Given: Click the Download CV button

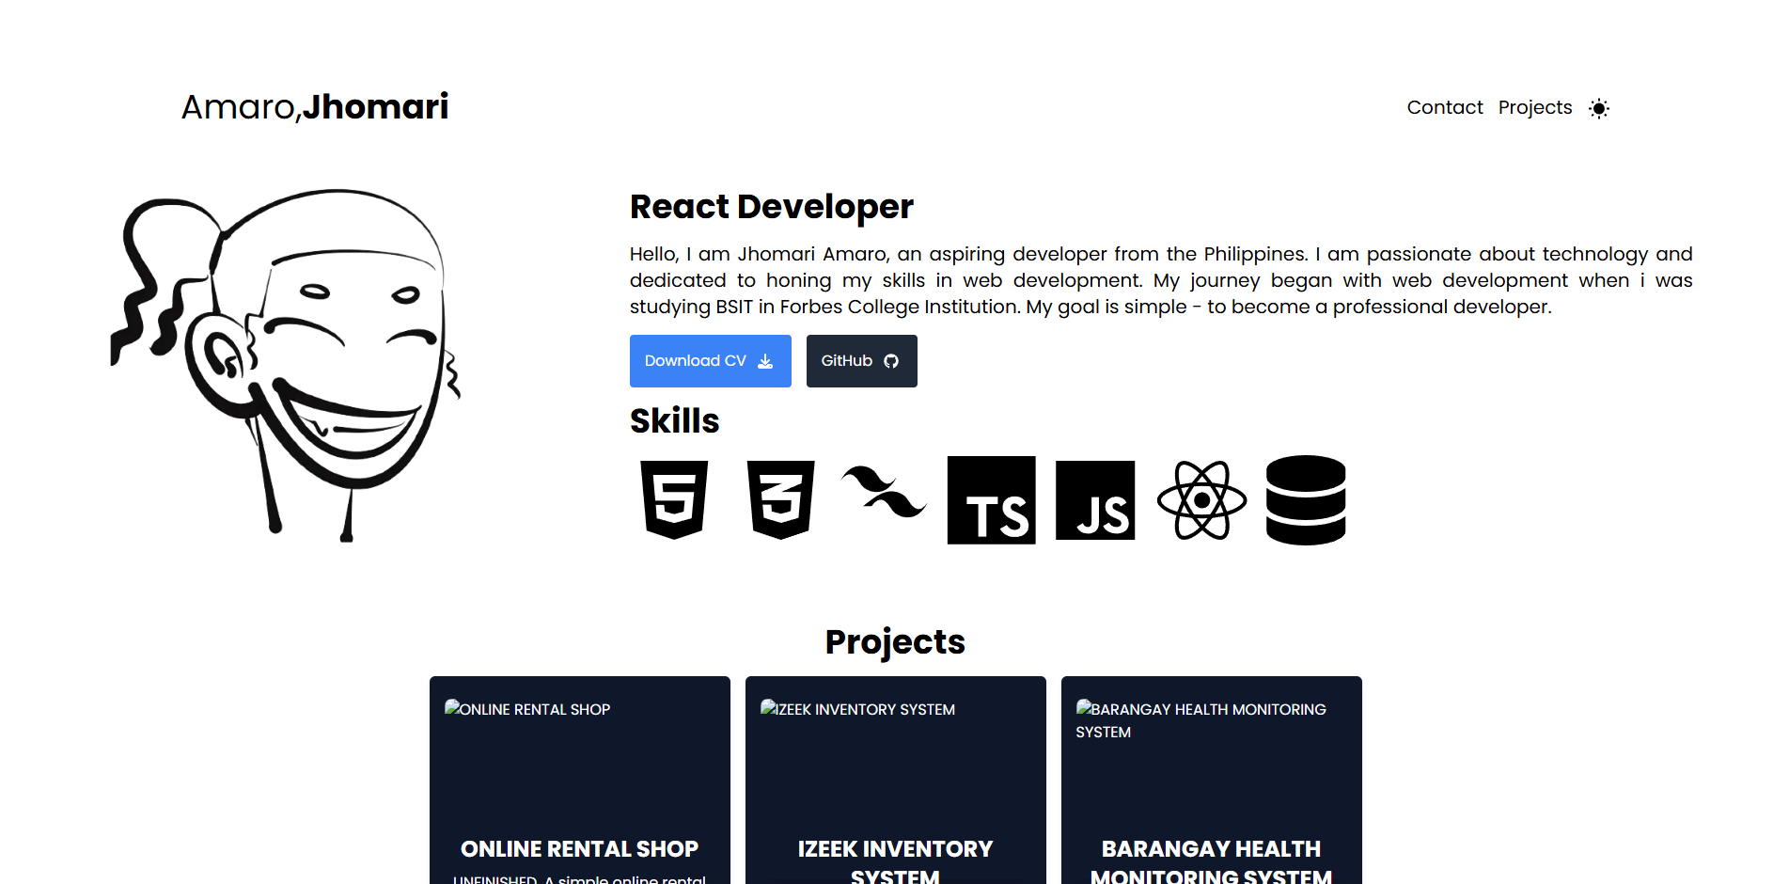Looking at the screenshot, I should [710, 361].
